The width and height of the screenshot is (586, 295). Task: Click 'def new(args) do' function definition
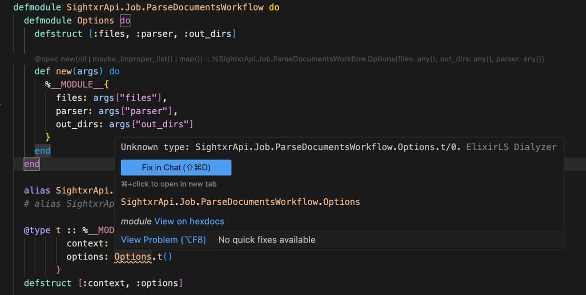tap(77, 71)
